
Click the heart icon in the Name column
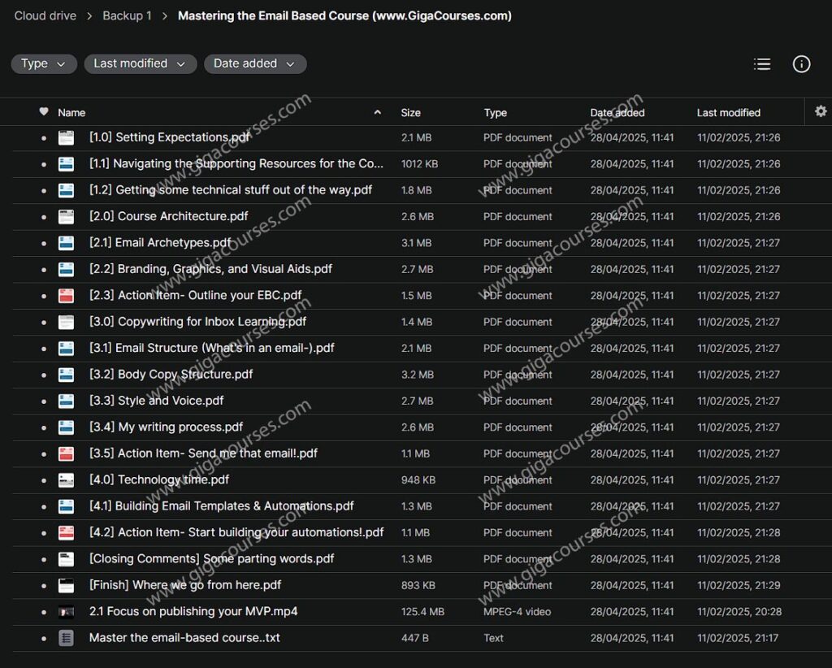[45, 111]
